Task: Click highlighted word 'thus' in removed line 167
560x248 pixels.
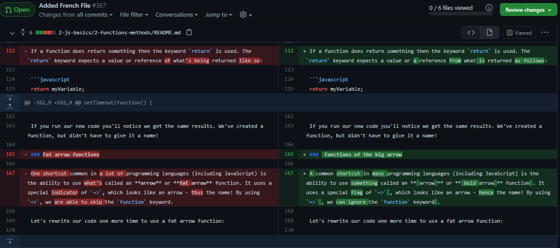Action: tap(197, 192)
